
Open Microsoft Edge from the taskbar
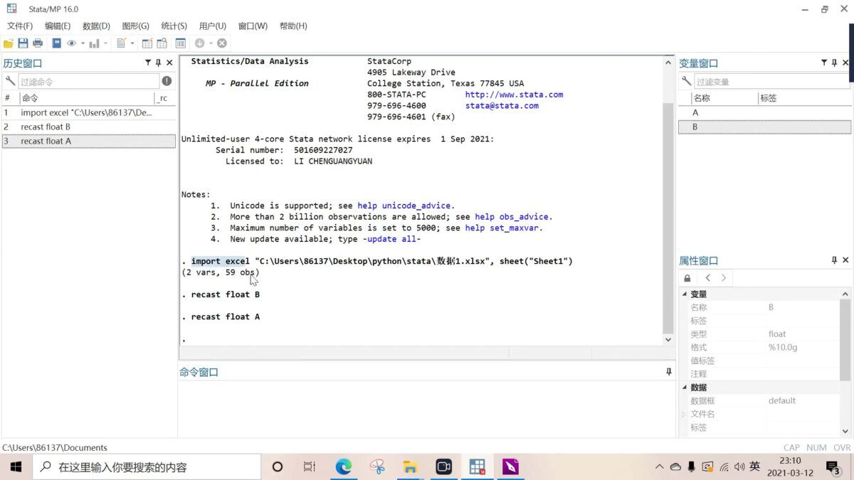344,466
